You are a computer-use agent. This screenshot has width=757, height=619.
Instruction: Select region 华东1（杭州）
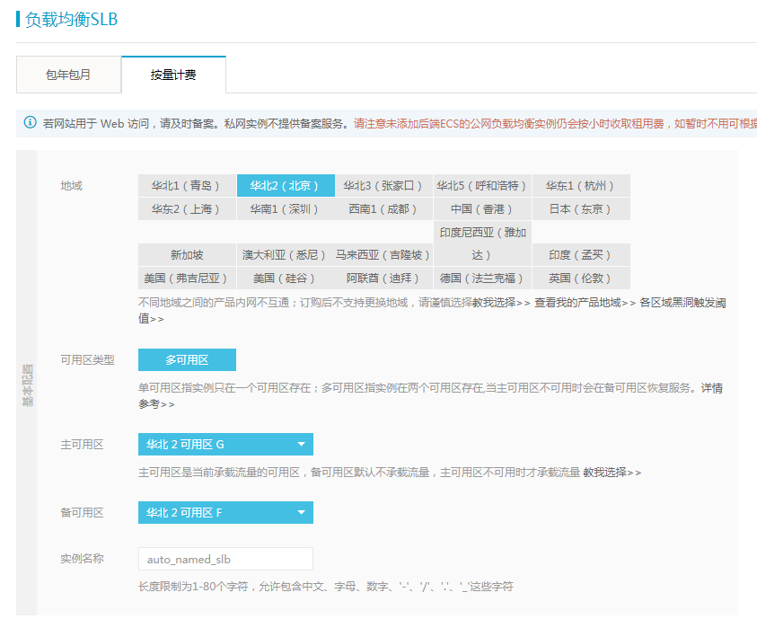[581, 185]
